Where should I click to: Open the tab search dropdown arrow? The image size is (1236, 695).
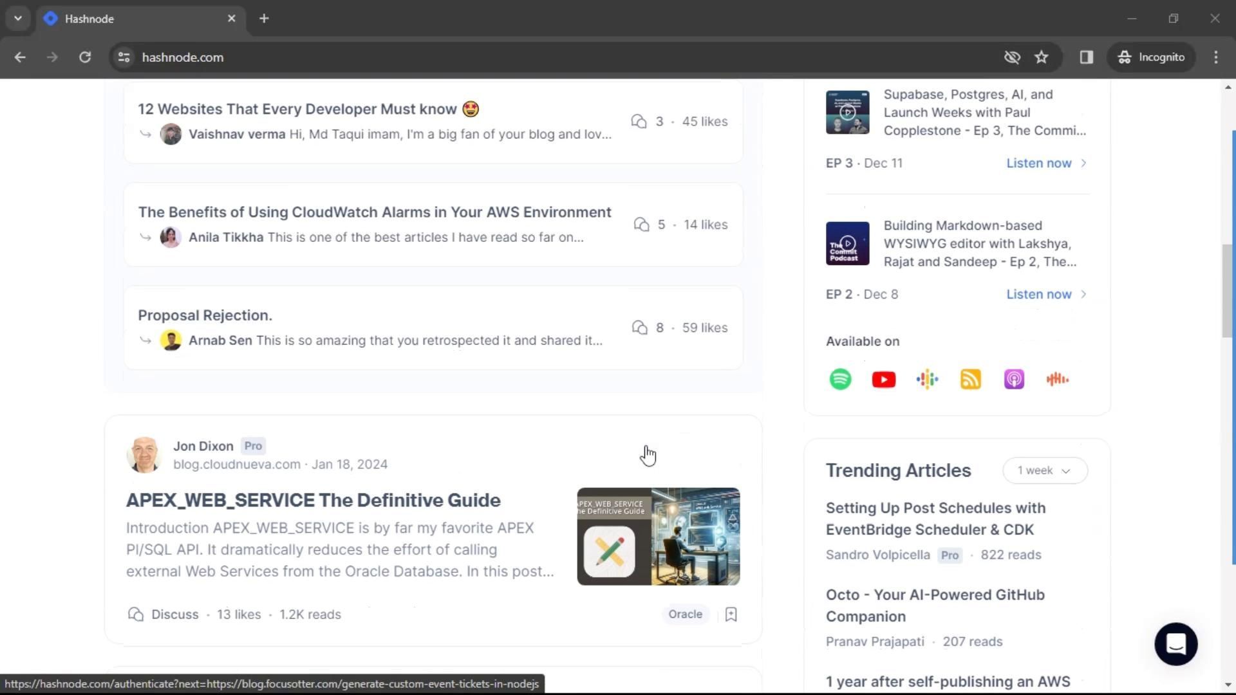(18, 18)
